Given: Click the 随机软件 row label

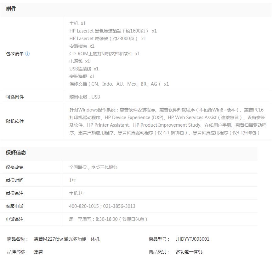Looking at the screenshot, I should point(15,121).
